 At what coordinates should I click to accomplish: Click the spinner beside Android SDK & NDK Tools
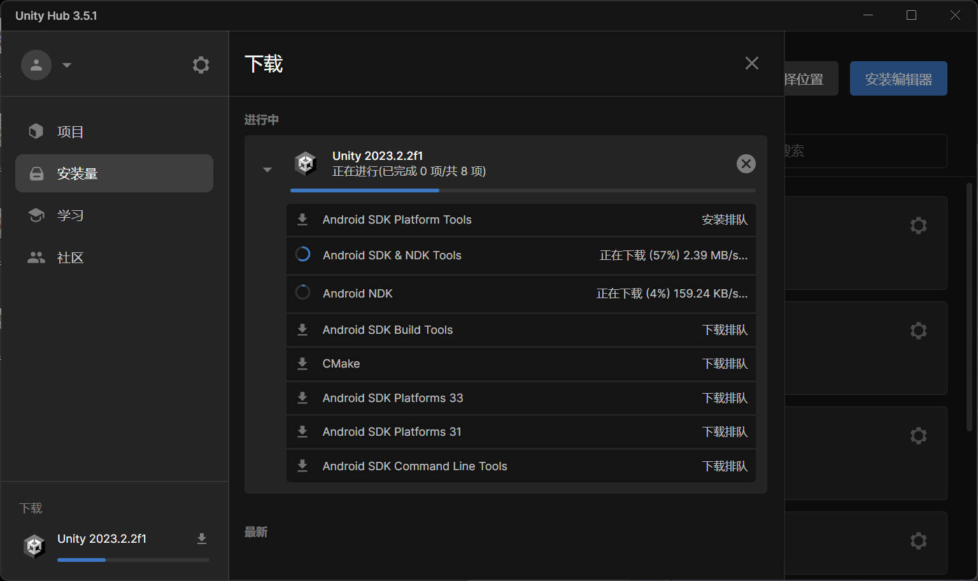302,254
